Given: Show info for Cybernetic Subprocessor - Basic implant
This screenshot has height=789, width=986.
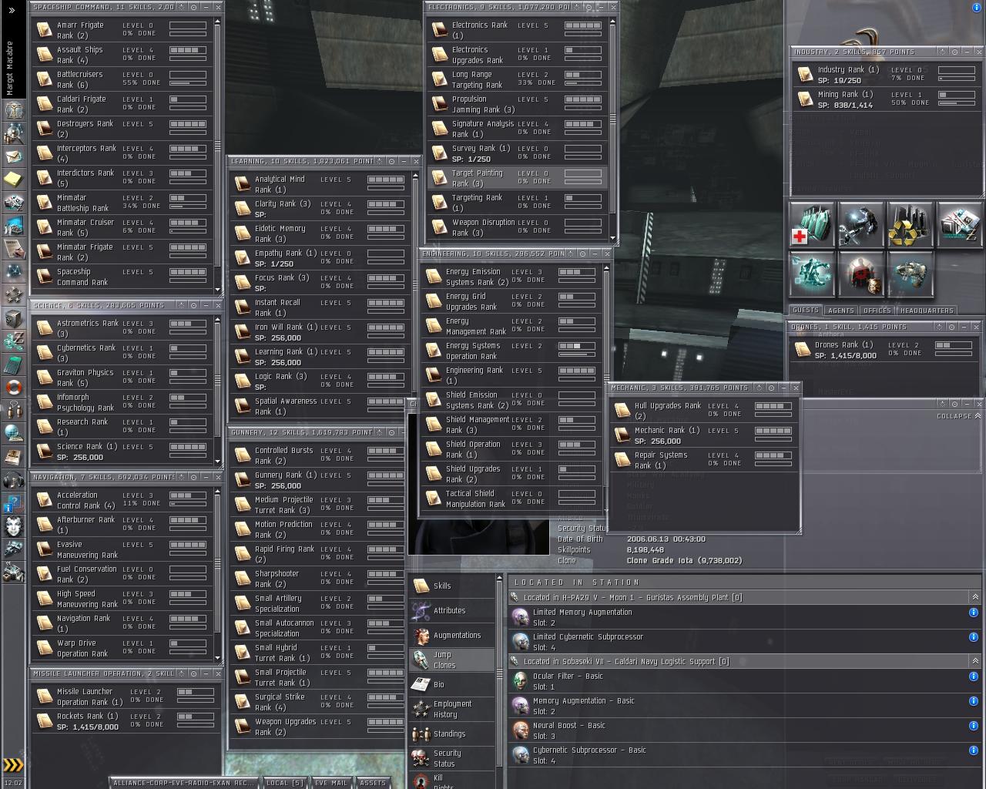Looking at the screenshot, I should tap(974, 750).
